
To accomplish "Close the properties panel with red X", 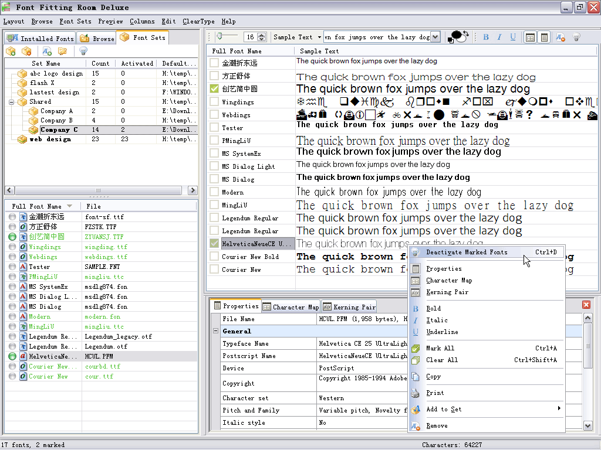I will pyautogui.click(x=586, y=305).
